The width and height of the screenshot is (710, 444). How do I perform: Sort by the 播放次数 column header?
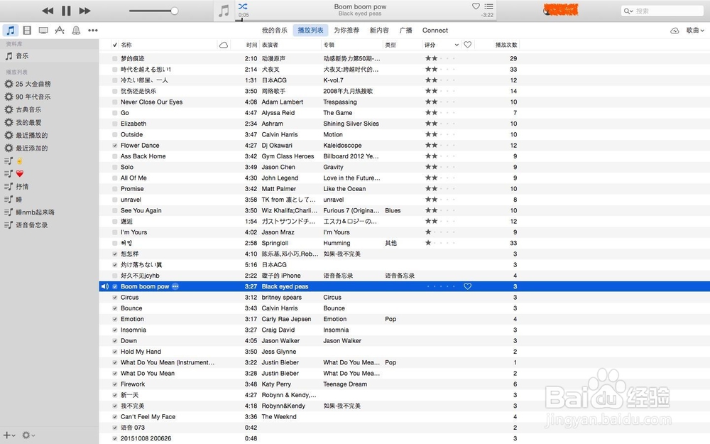(x=506, y=45)
